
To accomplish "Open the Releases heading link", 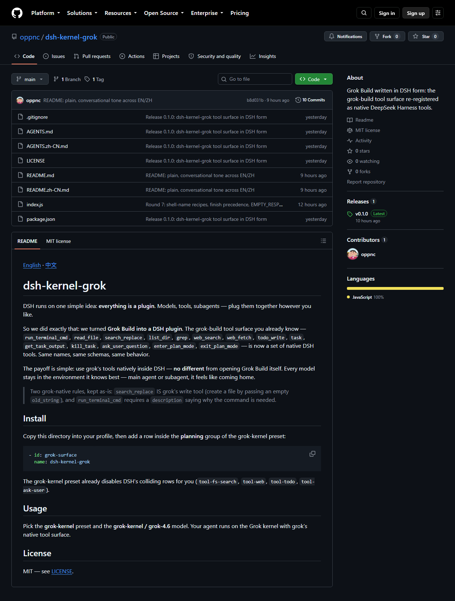I will [x=358, y=201].
